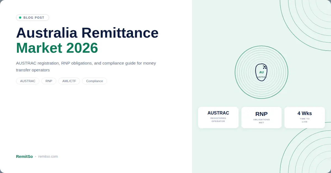
Task: Open the Compliance tag pill
Action: coord(94,81)
